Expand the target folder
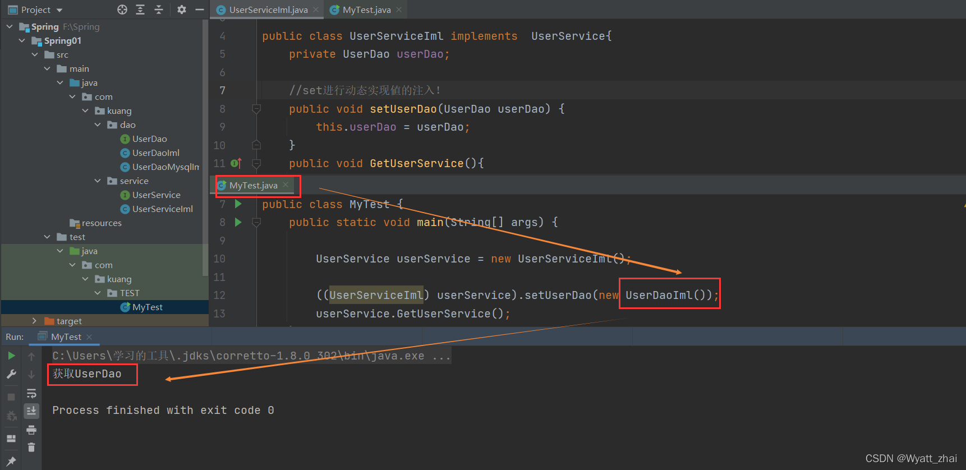The width and height of the screenshot is (966, 470). tap(35, 321)
